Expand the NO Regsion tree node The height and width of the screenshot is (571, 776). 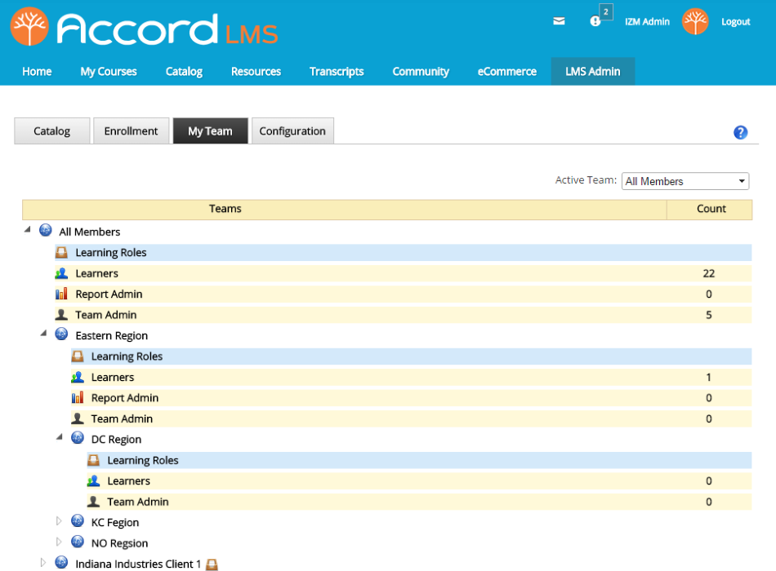click(x=59, y=542)
